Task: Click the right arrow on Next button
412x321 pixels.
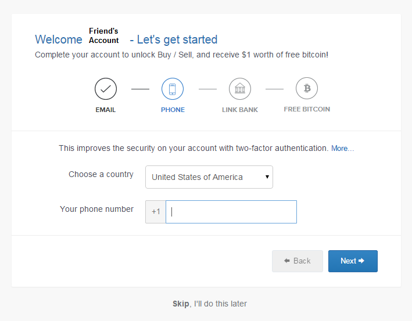Action: coord(361,261)
